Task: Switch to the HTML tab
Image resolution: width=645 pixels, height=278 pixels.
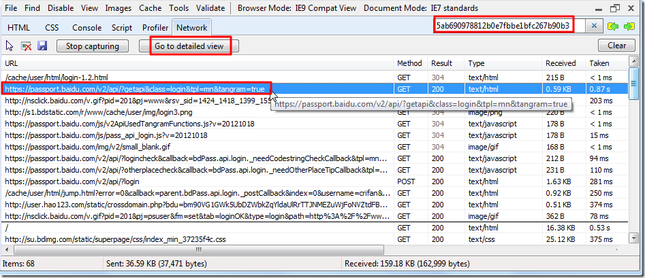Action: (x=19, y=27)
